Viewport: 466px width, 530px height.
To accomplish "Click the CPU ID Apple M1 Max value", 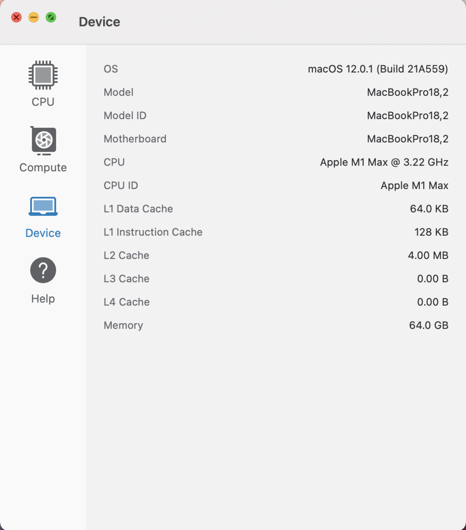I will coord(414,186).
